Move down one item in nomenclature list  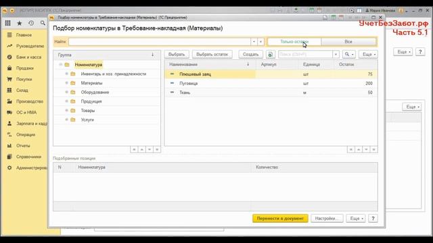click(366, 149)
